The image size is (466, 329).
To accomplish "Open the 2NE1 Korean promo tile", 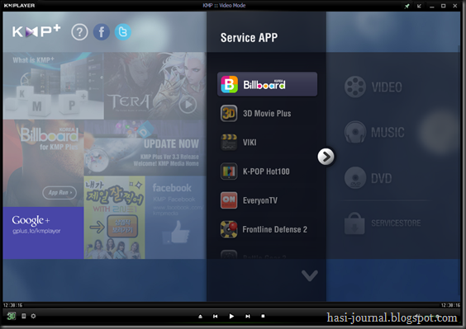I will tap(114, 218).
